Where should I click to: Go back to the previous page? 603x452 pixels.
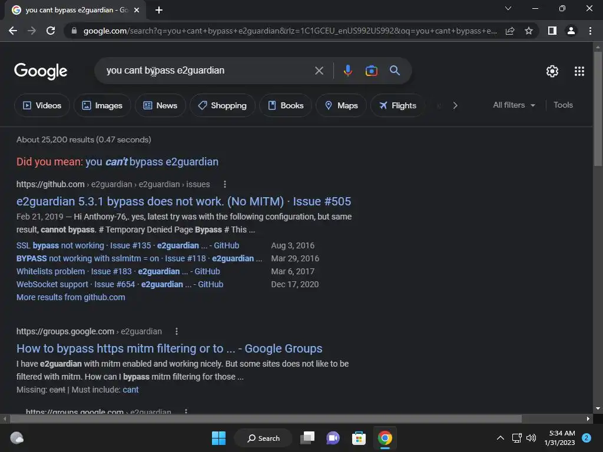click(13, 31)
